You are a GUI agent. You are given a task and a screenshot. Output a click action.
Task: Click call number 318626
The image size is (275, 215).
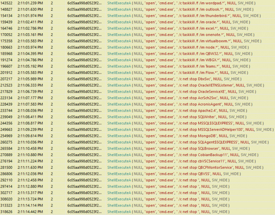click(6, 212)
